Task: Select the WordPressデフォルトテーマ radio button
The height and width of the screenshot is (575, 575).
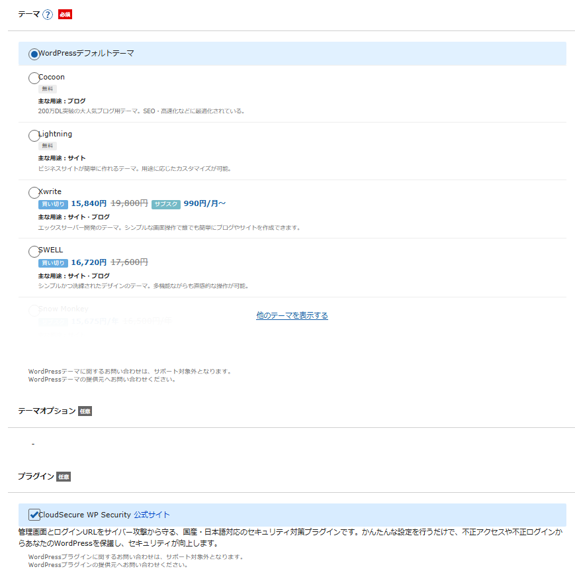Action: point(34,54)
